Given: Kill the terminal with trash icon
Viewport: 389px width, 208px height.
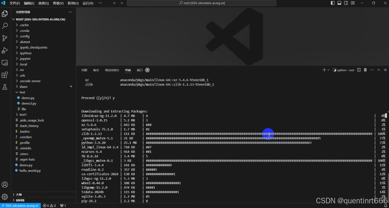Looking at the screenshot, I should 365,70.
